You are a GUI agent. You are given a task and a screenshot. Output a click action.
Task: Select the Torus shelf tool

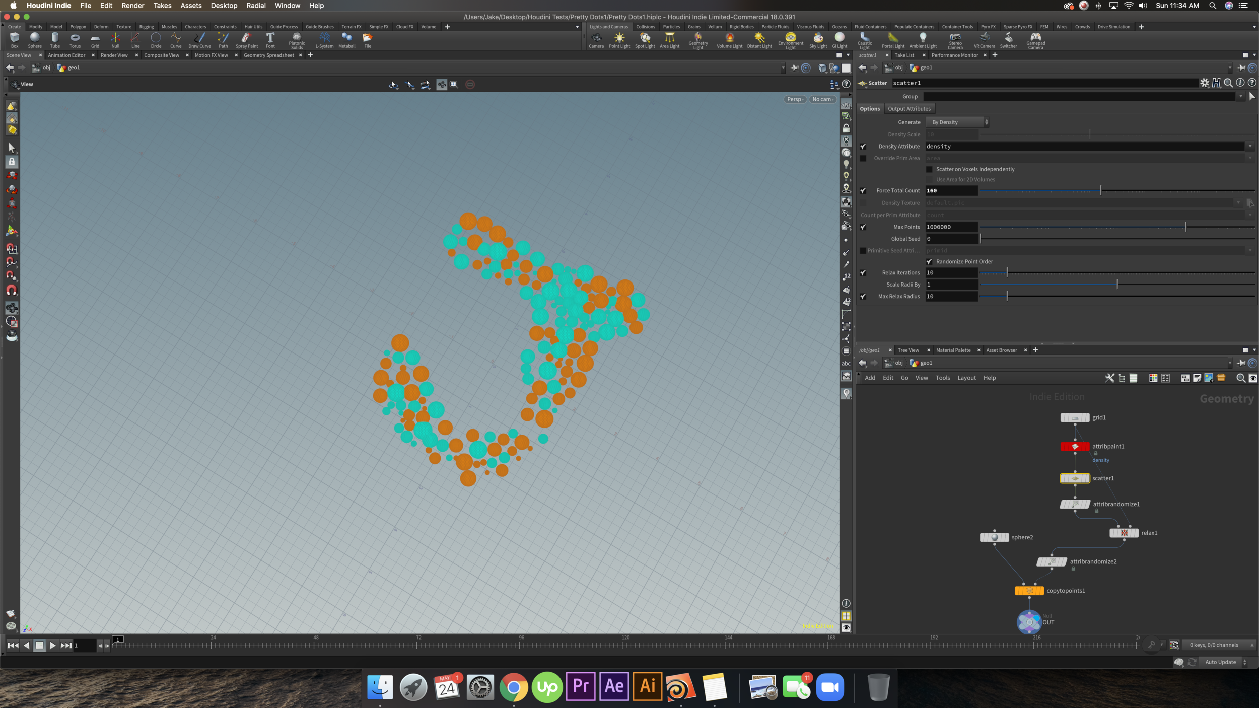pos(75,40)
